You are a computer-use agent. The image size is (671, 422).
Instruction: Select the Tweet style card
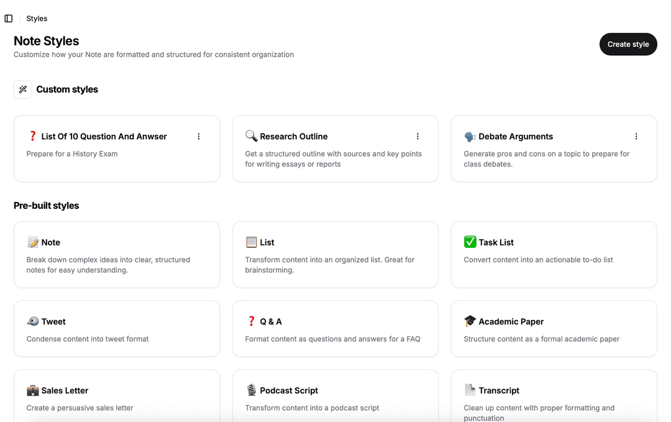tap(117, 329)
